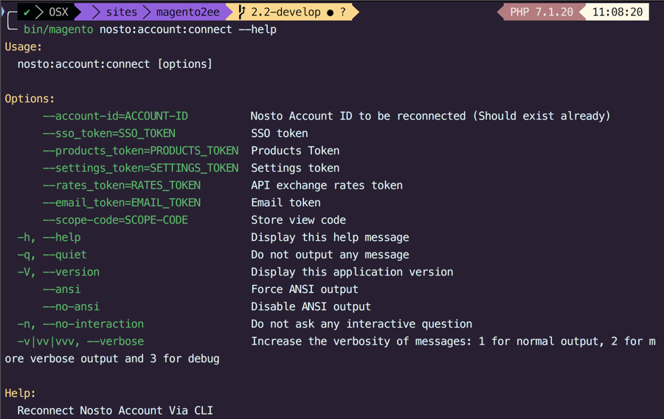
Task: Click the --sso_token=SSO_TOKEN option
Action: pyautogui.click(x=109, y=133)
